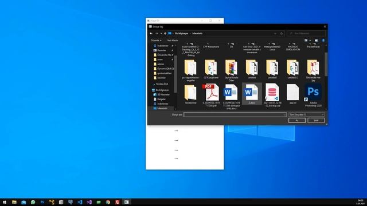
Task: Select the admin folder in sidebar
Action: pyautogui.click(x=161, y=64)
